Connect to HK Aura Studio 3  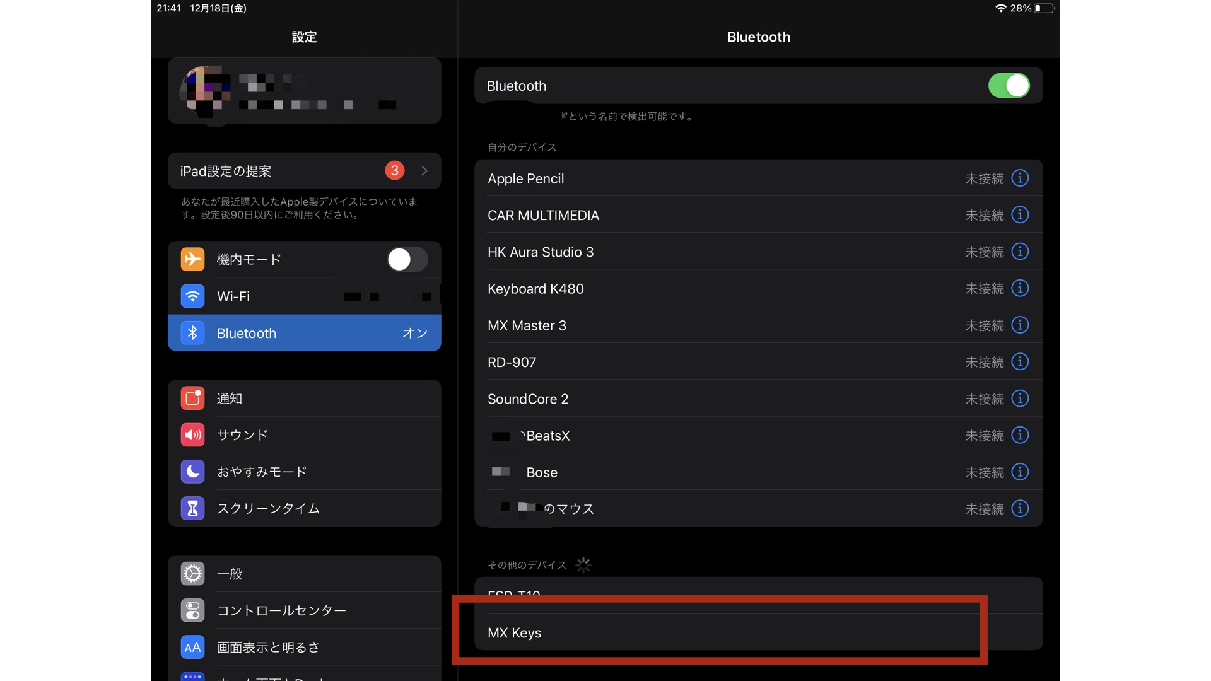pos(759,252)
